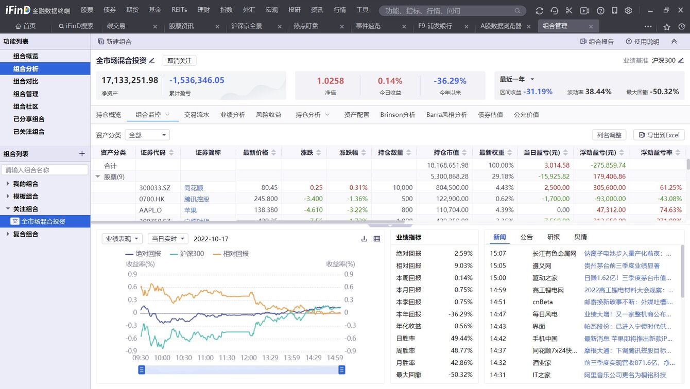Export holdings via 导出到Excel button
Image resolution: width=690 pixels, height=389 pixels.
[659, 135]
